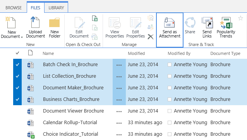Image resolution: width=247 pixels, height=140 pixels.
Task: Click the Send Links icon
Action: (x=207, y=22)
